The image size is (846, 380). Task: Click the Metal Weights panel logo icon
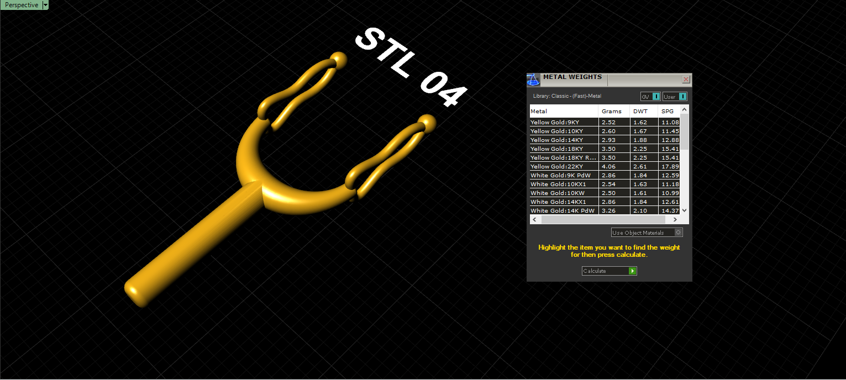(533, 80)
